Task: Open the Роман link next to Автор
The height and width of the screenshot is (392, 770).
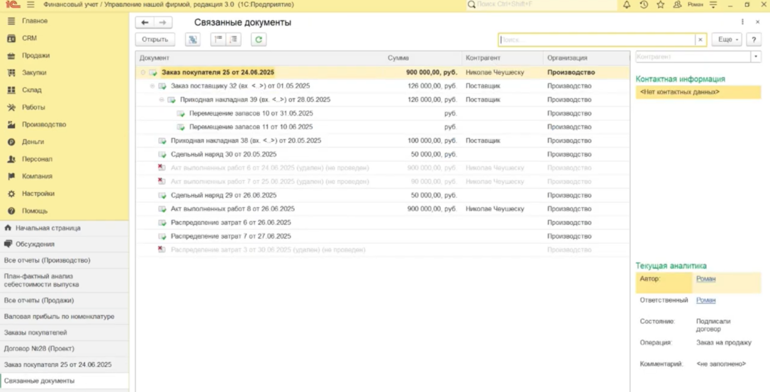Action: (x=706, y=279)
